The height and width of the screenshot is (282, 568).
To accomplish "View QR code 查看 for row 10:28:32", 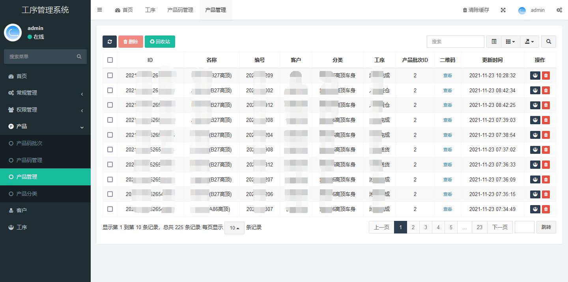I will pyautogui.click(x=448, y=75).
